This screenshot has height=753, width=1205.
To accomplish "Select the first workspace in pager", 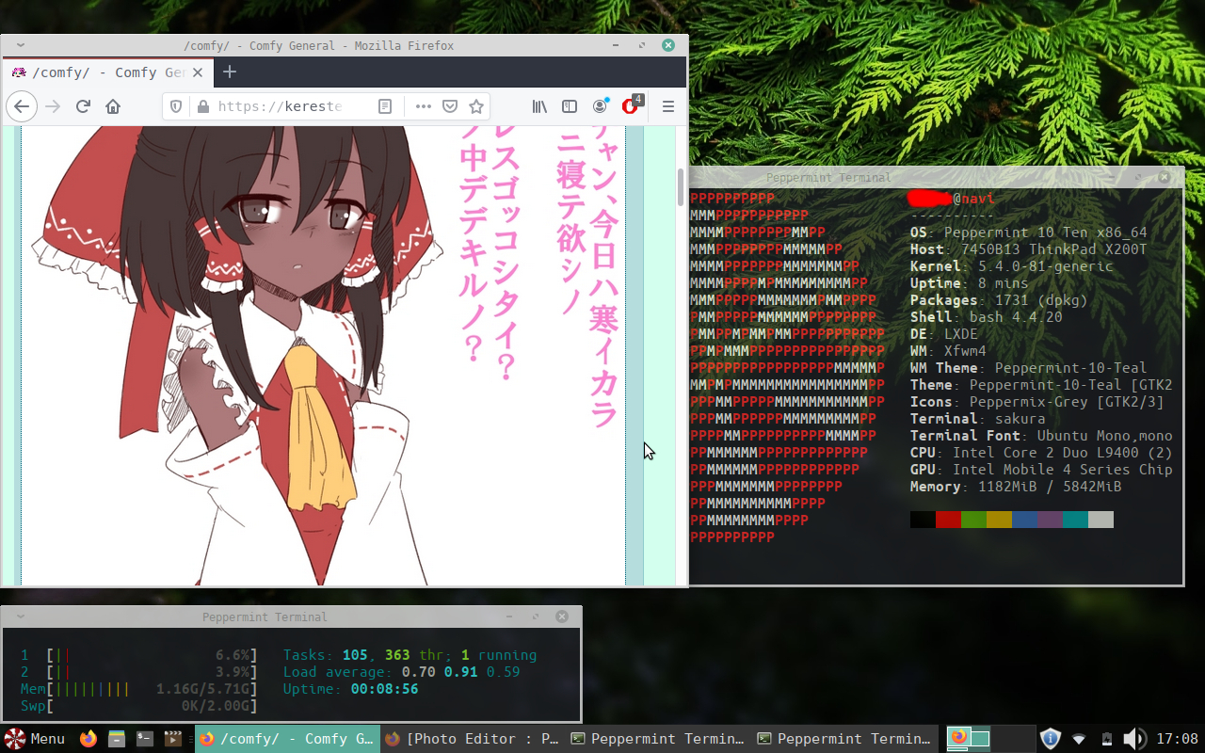I will point(968,739).
